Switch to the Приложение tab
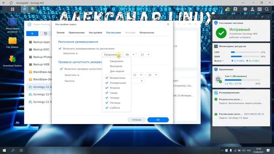Viewport: 274px width, 154px height. (77, 33)
